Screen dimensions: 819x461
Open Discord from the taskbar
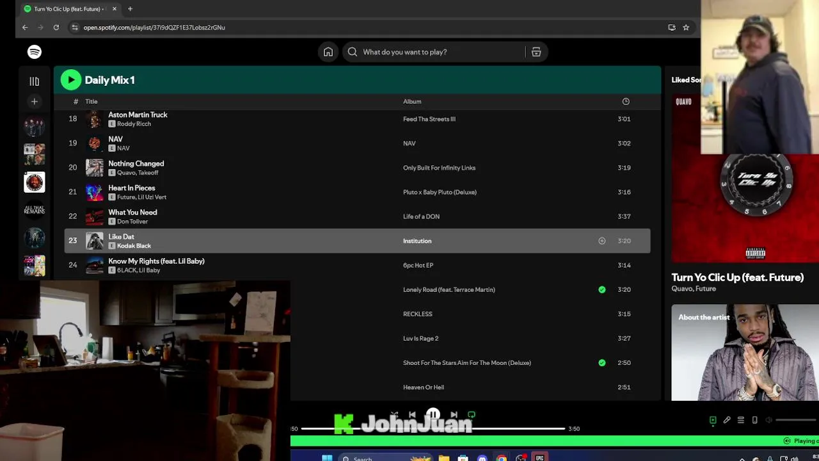[x=482, y=458]
